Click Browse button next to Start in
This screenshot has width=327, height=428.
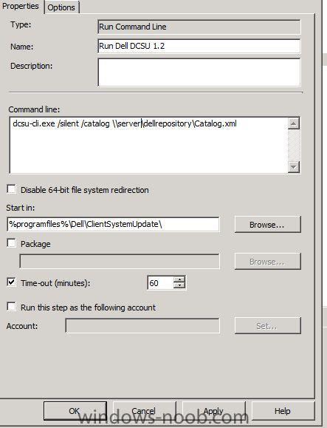click(268, 225)
